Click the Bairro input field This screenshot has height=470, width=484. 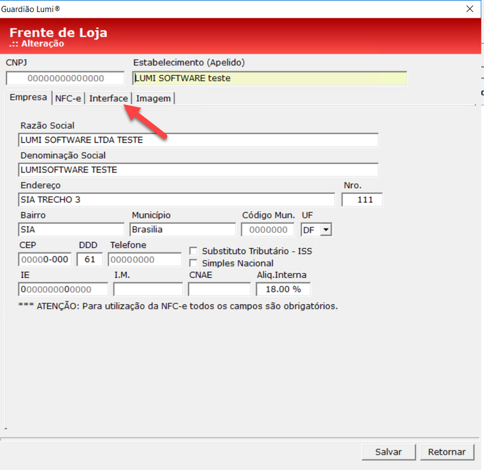click(71, 230)
